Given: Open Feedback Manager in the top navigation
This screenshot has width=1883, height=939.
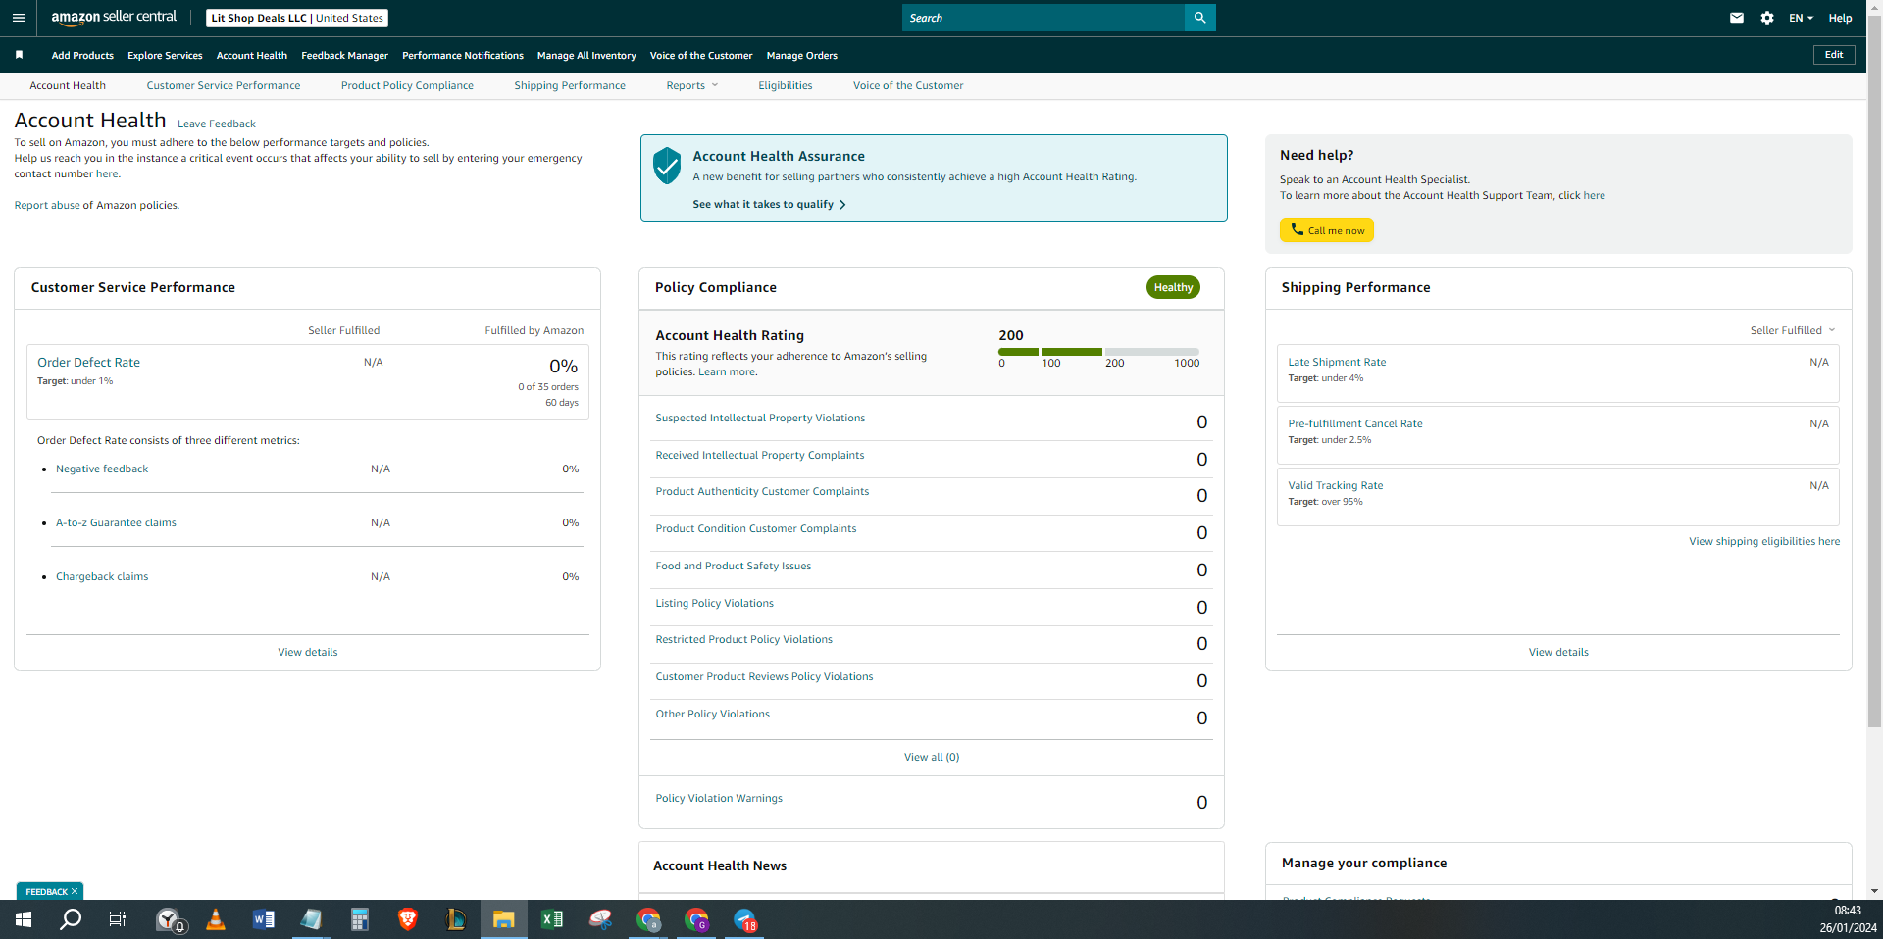Looking at the screenshot, I should 344,55.
